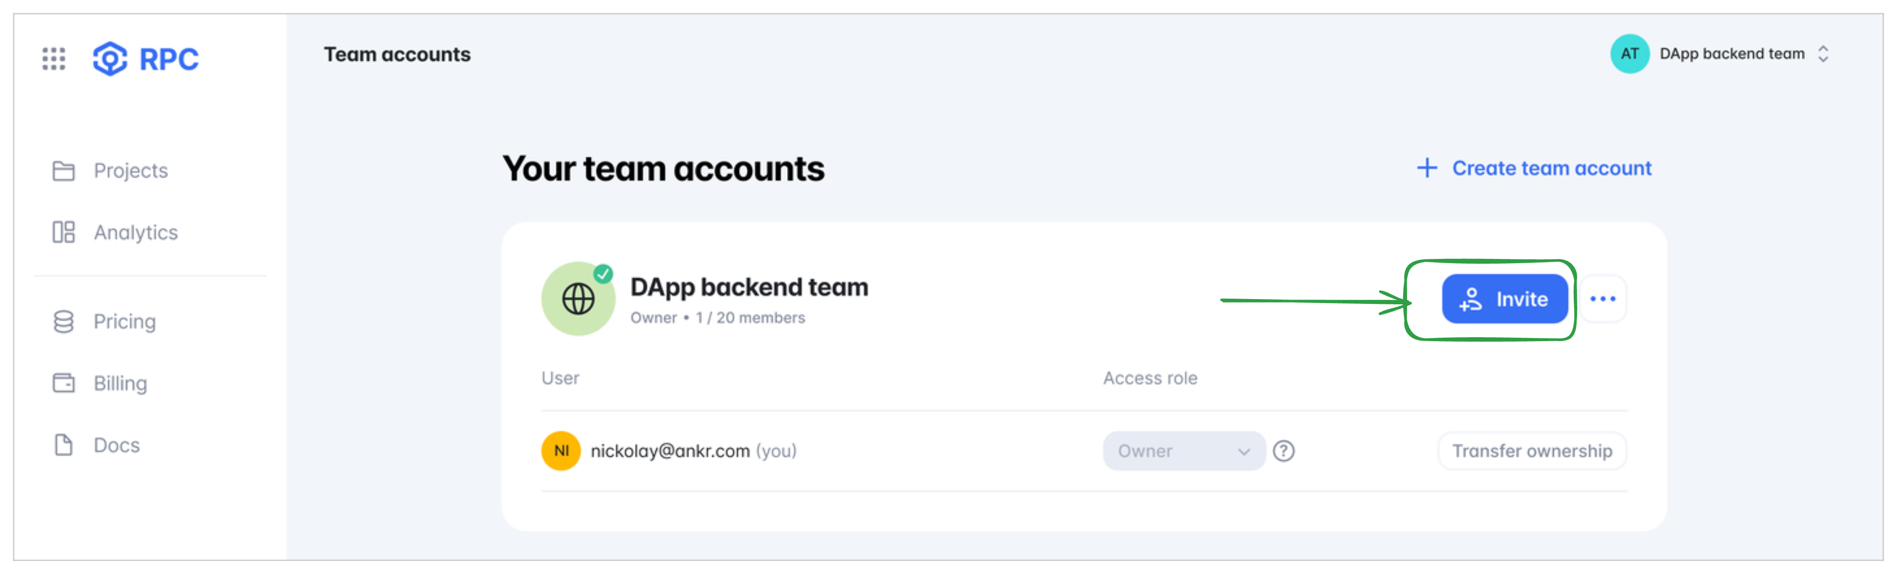Image resolution: width=1897 pixels, height=574 pixels.
Task: Open the apps grid menu icon
Action: click(x=54, y=59)
